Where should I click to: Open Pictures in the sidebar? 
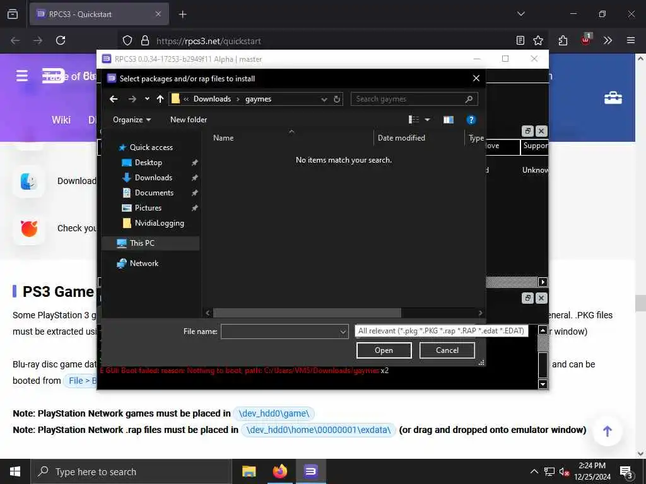[x=148, y=208]
